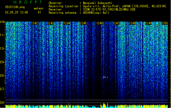The image size is (171, 108).
Task: Click the HROFFT title text
Action: tap(28, 2)
